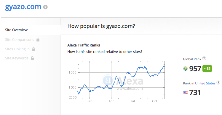
Task: Click the globe icon beside rank 957
Action: click(186, 69)
